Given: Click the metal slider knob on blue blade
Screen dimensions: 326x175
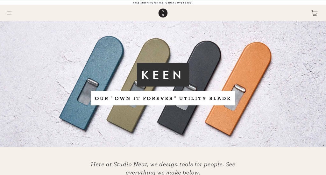Looking at the screenshot, I should [x=93, y=82].
